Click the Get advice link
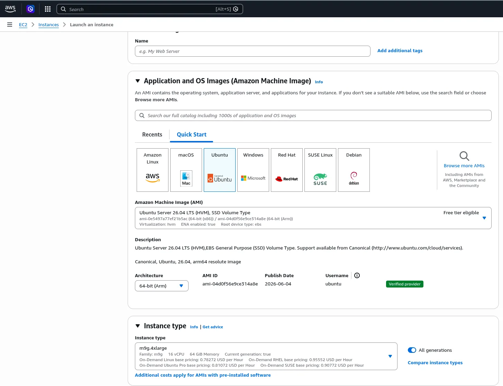Screen dimensions: 503x386 [x=213, y=327]
